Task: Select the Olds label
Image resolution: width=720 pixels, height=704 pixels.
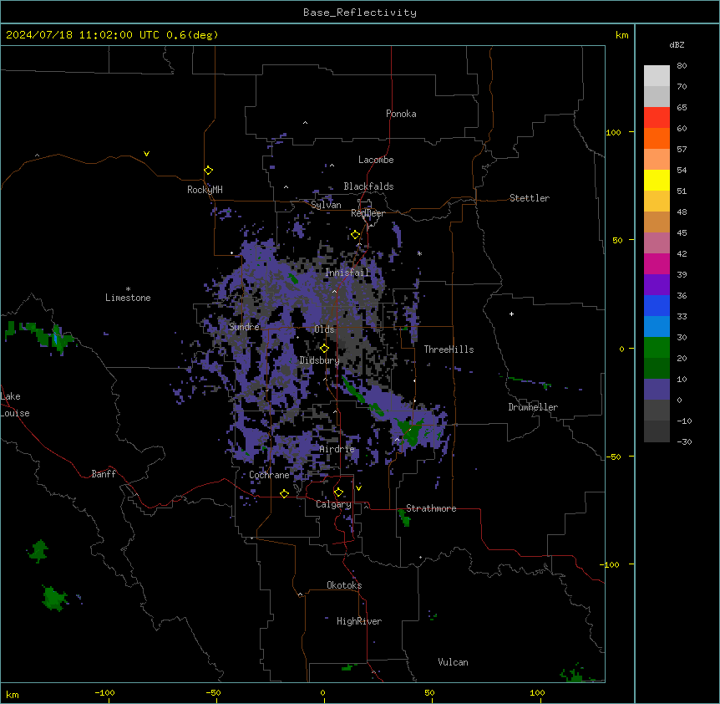Action: pyautogui.click(x=324, y=329)
